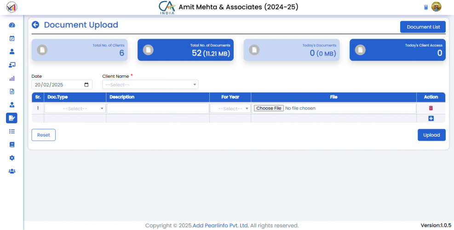Open the book icon in sidebar
Screen dimensions: 454x230
tap(12, 144)
